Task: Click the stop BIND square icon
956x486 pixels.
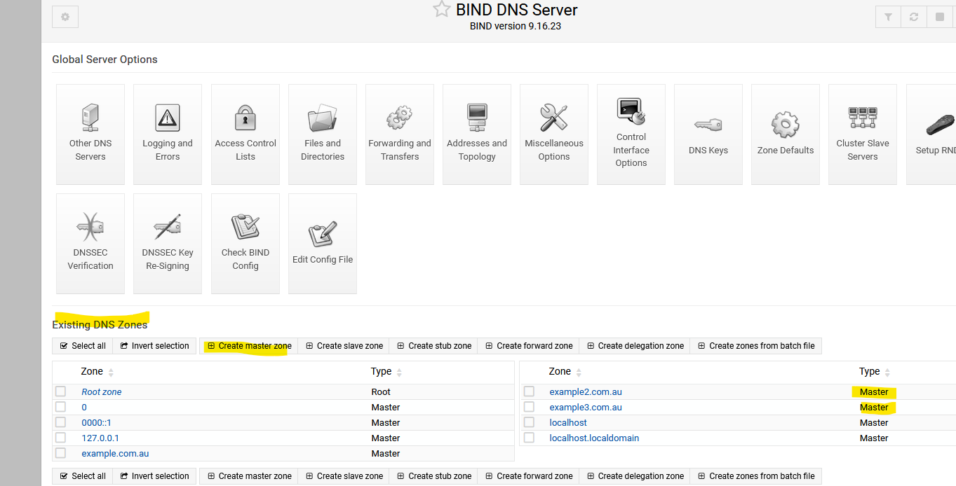Action: (x=940, y=17)
